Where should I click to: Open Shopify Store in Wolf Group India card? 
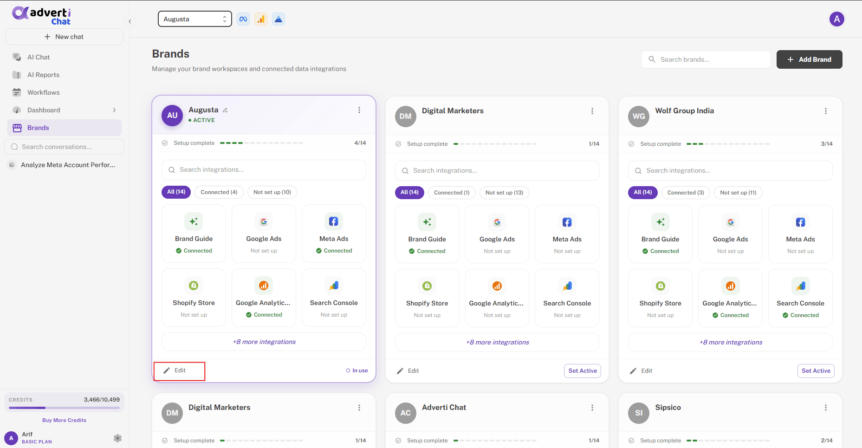click(x=661, y=298)
